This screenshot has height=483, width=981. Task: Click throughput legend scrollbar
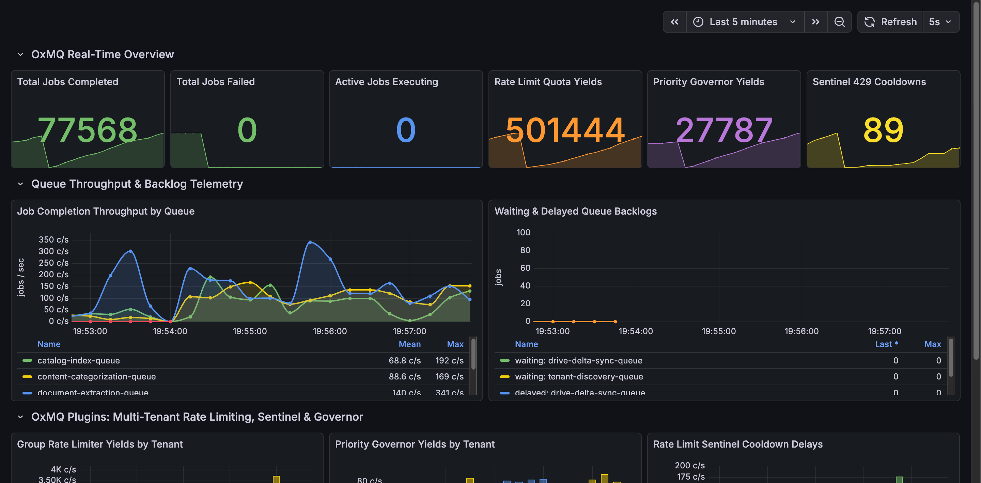point(473,354)
